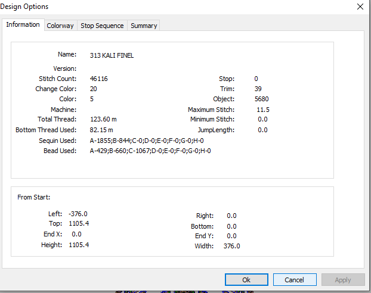Image resolution: width=371 pixels, height=293 pixels.
Task: Click the Machine: label
Action: [x=64, y=110]
